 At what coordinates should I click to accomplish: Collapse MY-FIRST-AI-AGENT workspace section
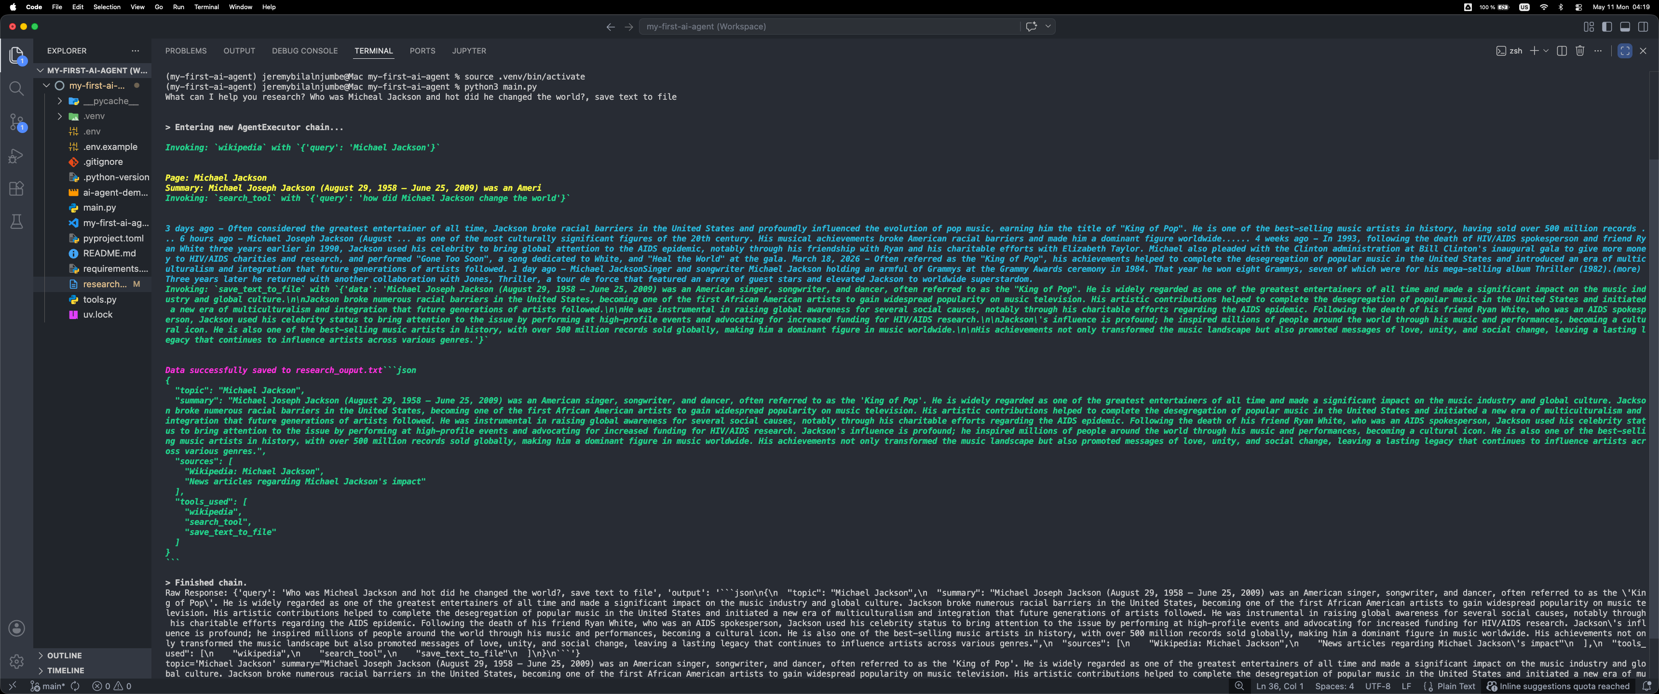92,70
